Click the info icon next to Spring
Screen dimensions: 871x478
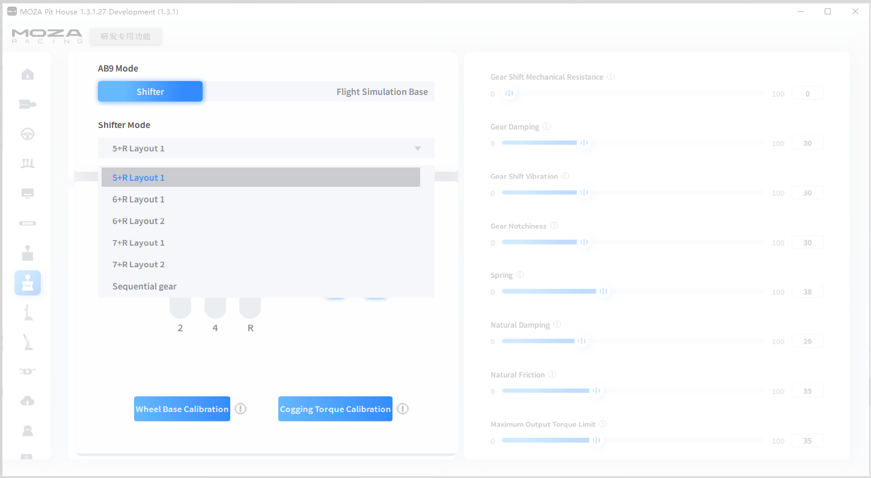click(x=520, y=275)
